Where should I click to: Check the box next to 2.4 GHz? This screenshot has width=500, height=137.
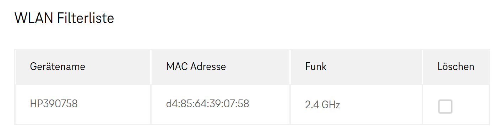point(445,107)
